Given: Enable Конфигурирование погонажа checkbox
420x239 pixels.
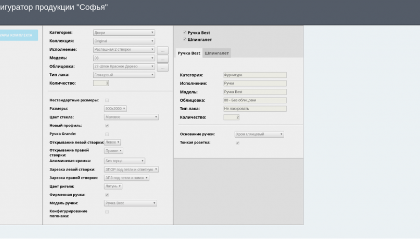Looking at the screenshot, I should (x=107, y=212).
